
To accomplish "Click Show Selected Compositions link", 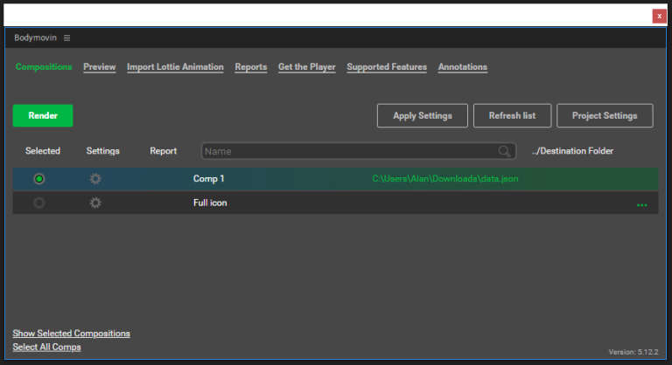I will 71,334.
